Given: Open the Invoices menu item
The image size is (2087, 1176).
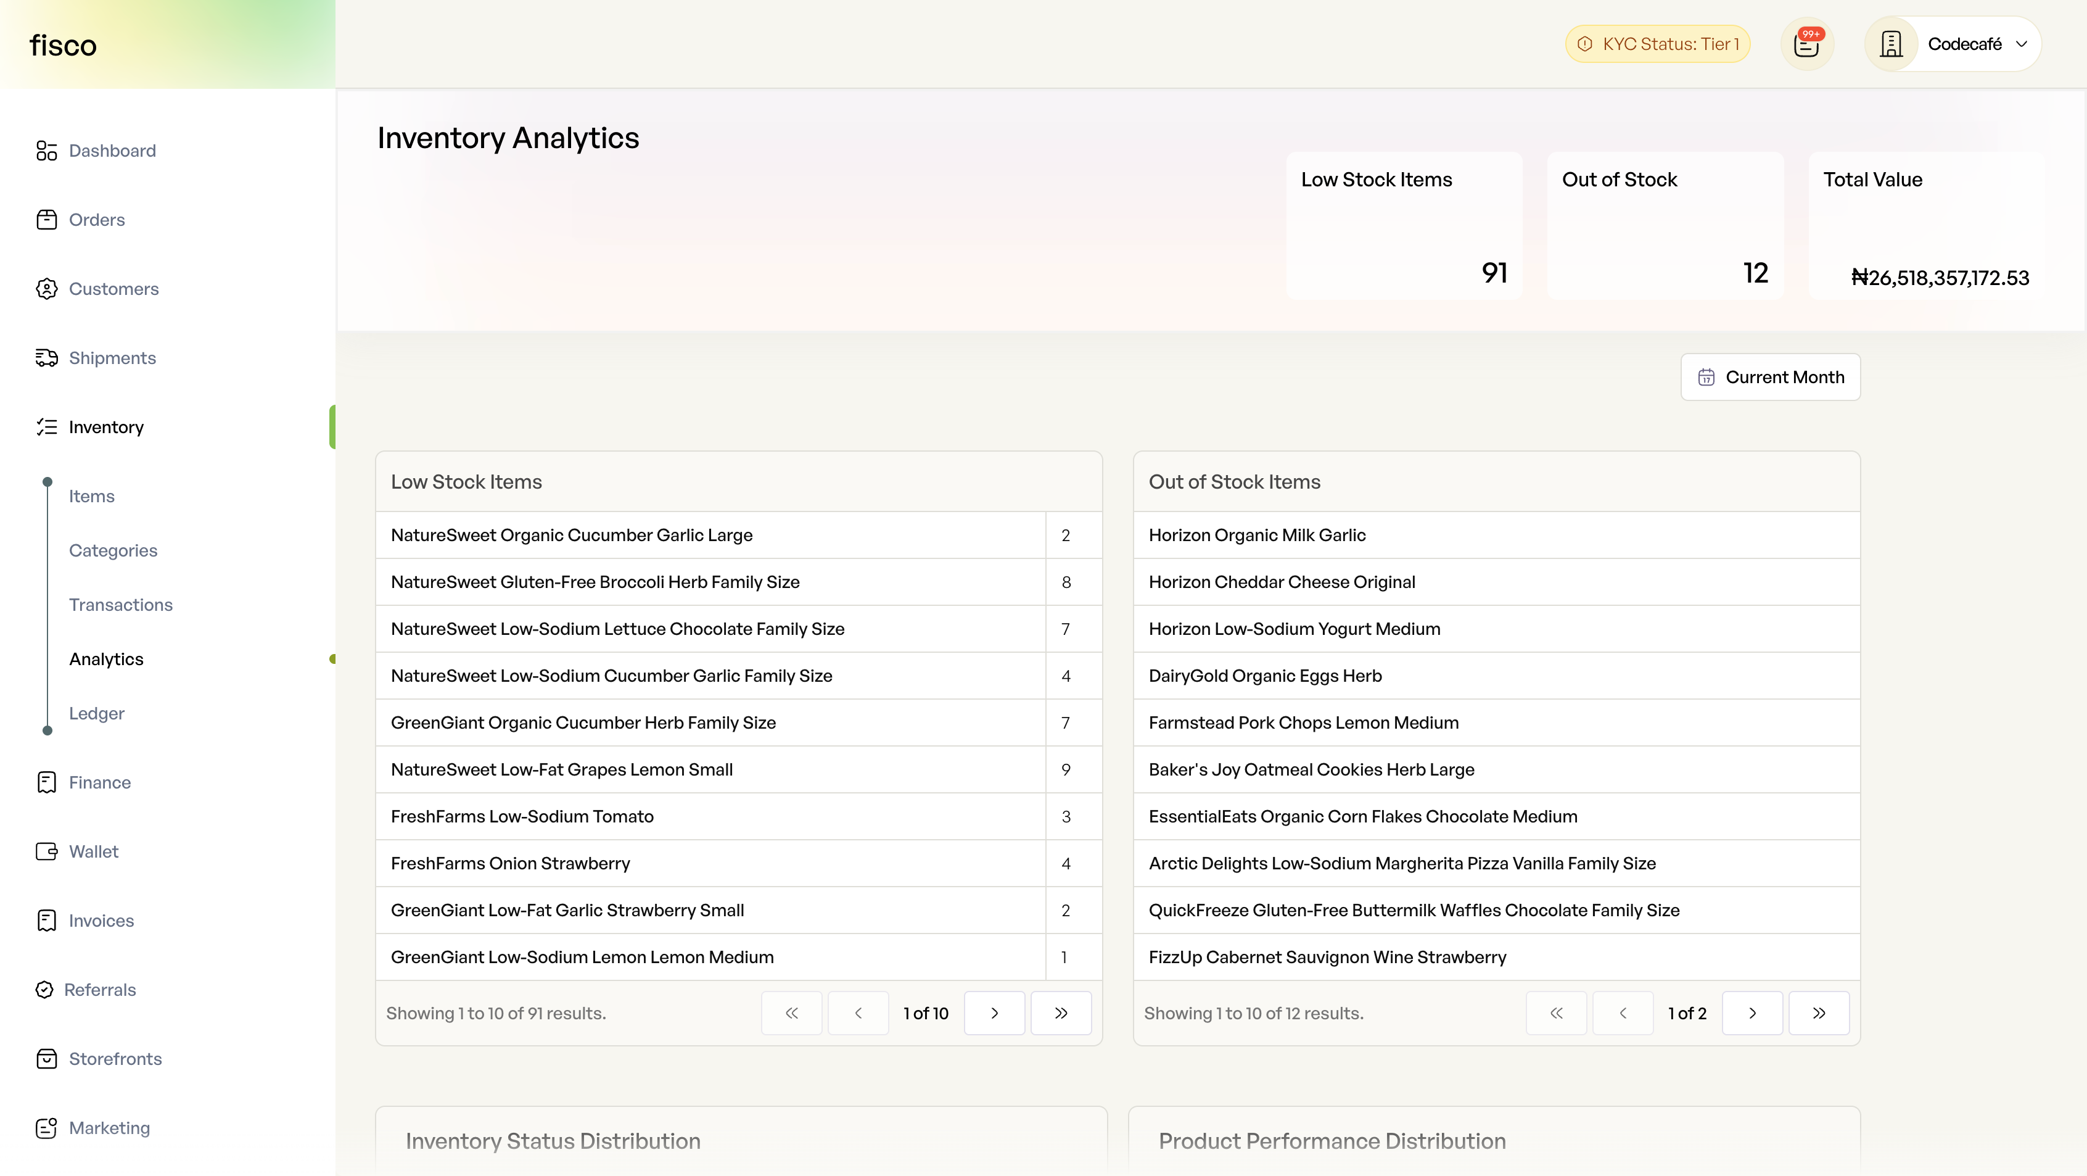Looking at the screenshot, I should [101, 921].
